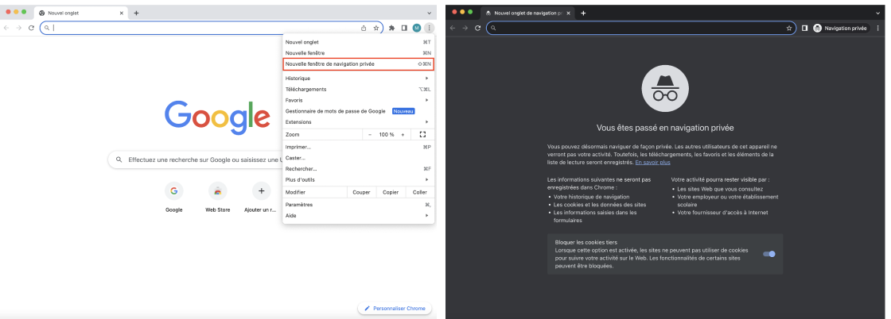The width and height of the screenshot is (891, 319).
Task: Click the 100 % zoom value
Action: tap(387, 134)
